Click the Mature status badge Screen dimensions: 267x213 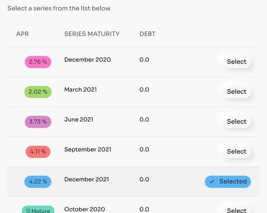pyautogui.click(x=38, y=210)
